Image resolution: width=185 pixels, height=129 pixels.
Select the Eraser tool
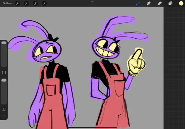(159, 4)
